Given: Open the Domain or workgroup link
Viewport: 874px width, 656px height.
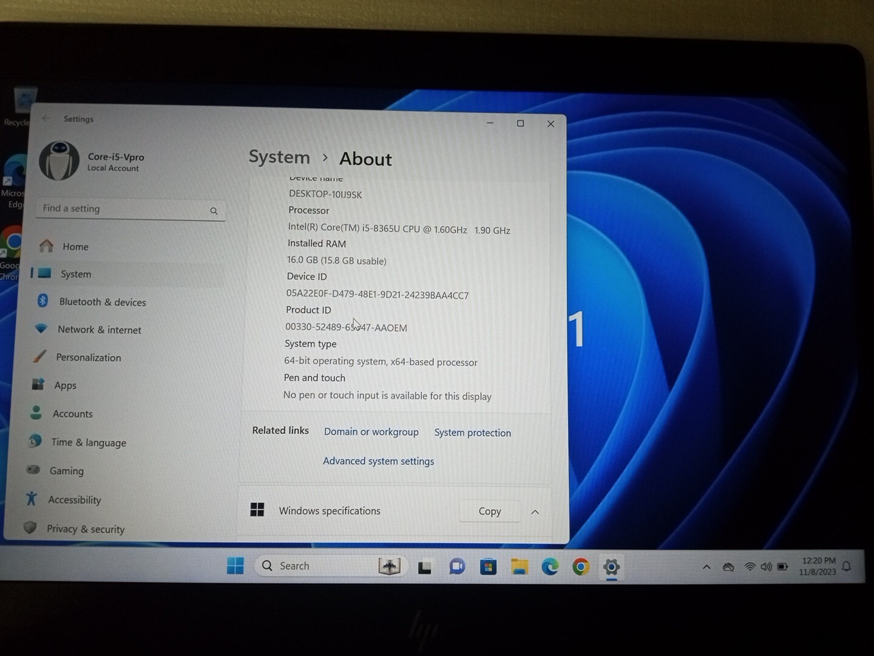Looking at the screenshot, I should coord(371,431).
